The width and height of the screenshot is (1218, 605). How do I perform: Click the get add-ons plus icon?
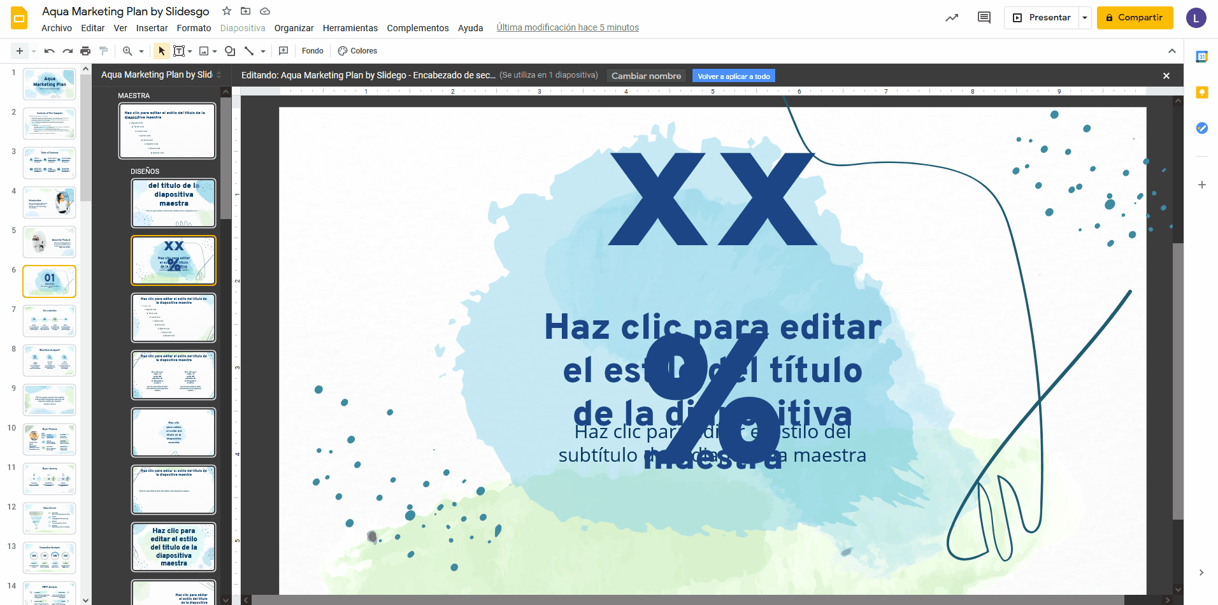(1202, 185)
